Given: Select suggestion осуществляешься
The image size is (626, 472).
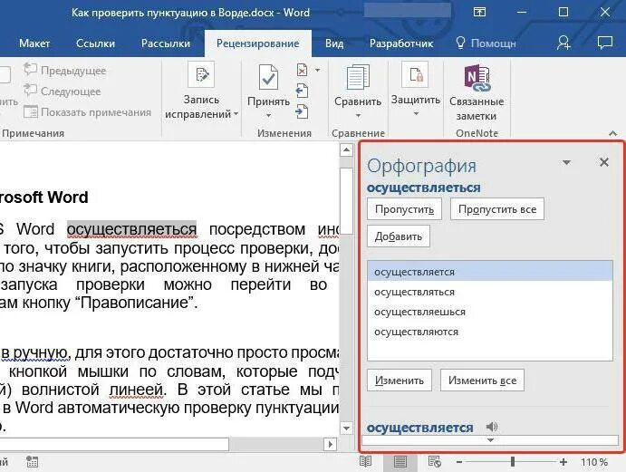Looking at the screenshot, I should point(490,312).
